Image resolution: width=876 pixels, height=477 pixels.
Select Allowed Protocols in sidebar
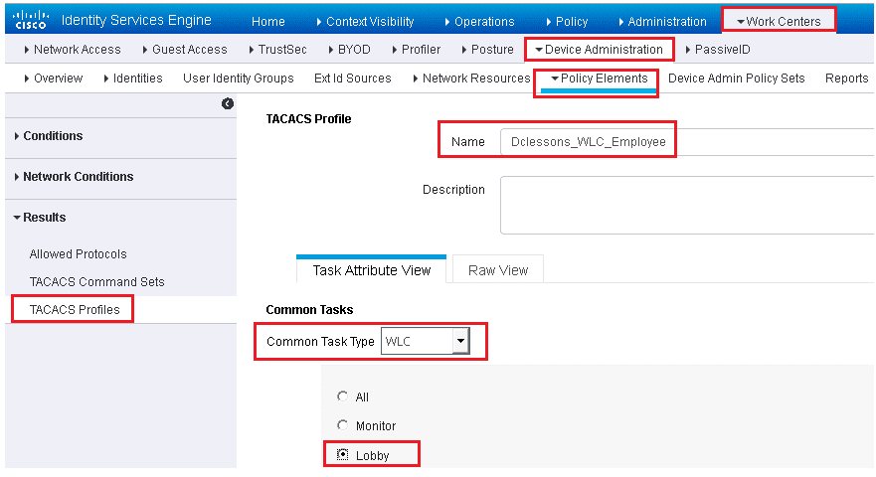pyautogui.click(x=79, y=254)
